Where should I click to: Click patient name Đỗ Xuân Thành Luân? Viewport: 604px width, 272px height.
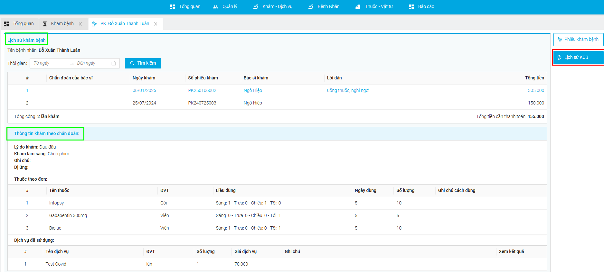59,50
